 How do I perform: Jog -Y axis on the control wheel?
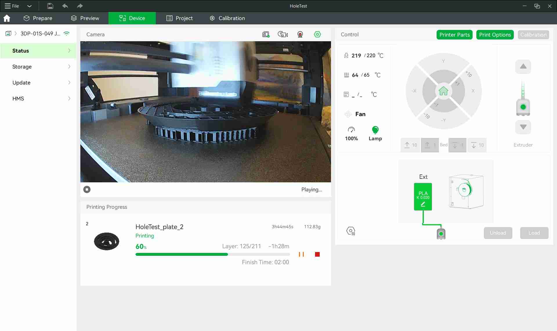pos(443,120)
